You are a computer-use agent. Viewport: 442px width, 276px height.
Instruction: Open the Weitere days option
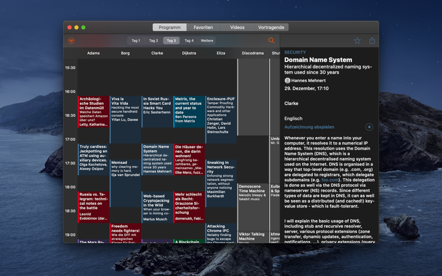(207, 40)
